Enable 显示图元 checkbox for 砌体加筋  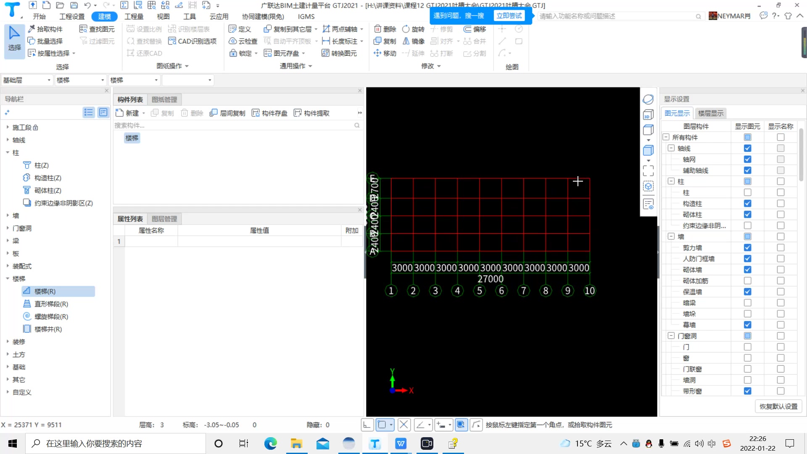click(x=747, y=281)
